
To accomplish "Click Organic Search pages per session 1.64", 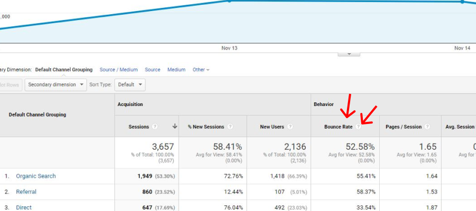I will 432,176.
